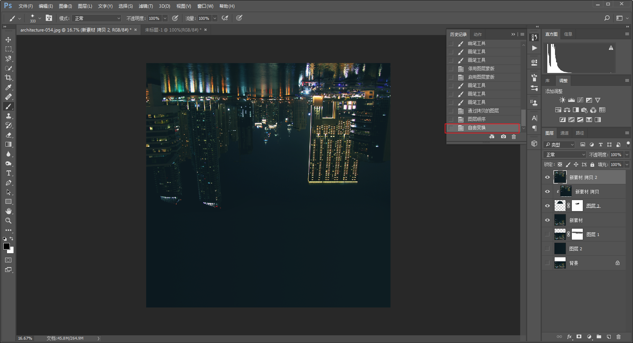Image resolution: width=633 pixels, height=343 pixels.
Task: Open the brush blend mode 正常 dropdown
Action: pyautogui.click(x=96, y=18)
